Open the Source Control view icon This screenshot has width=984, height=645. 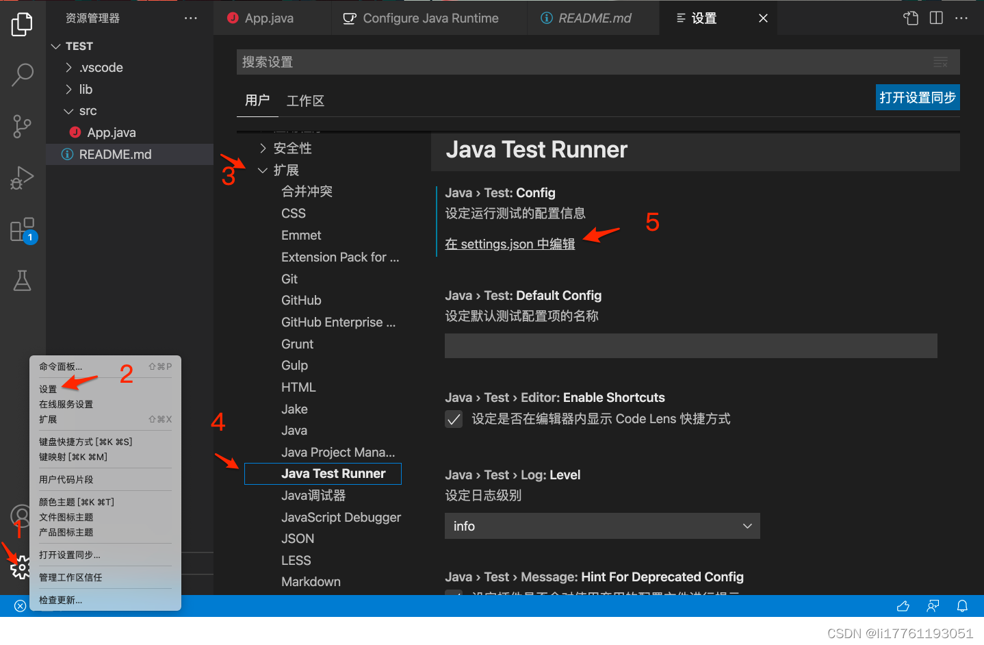[22, 126]
